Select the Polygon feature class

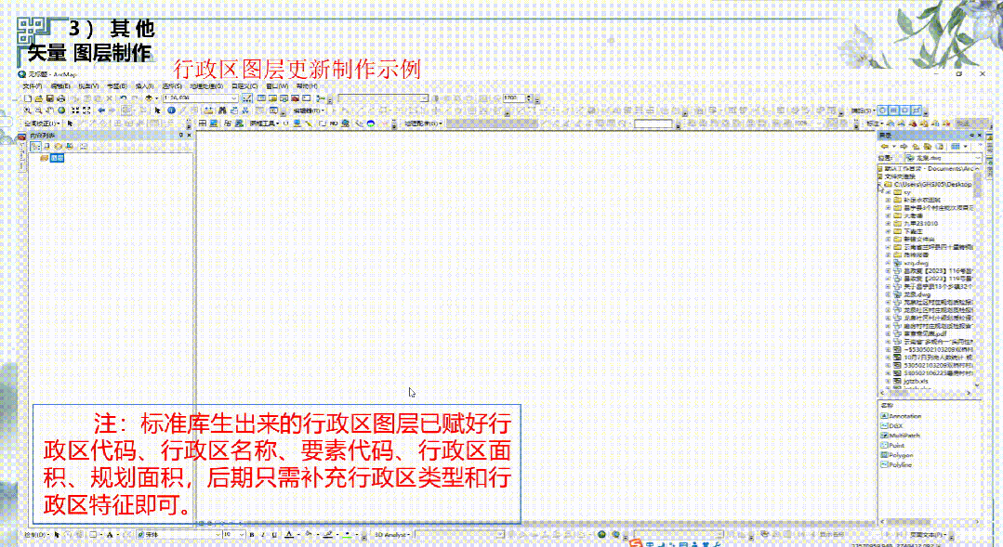point(900,455)
